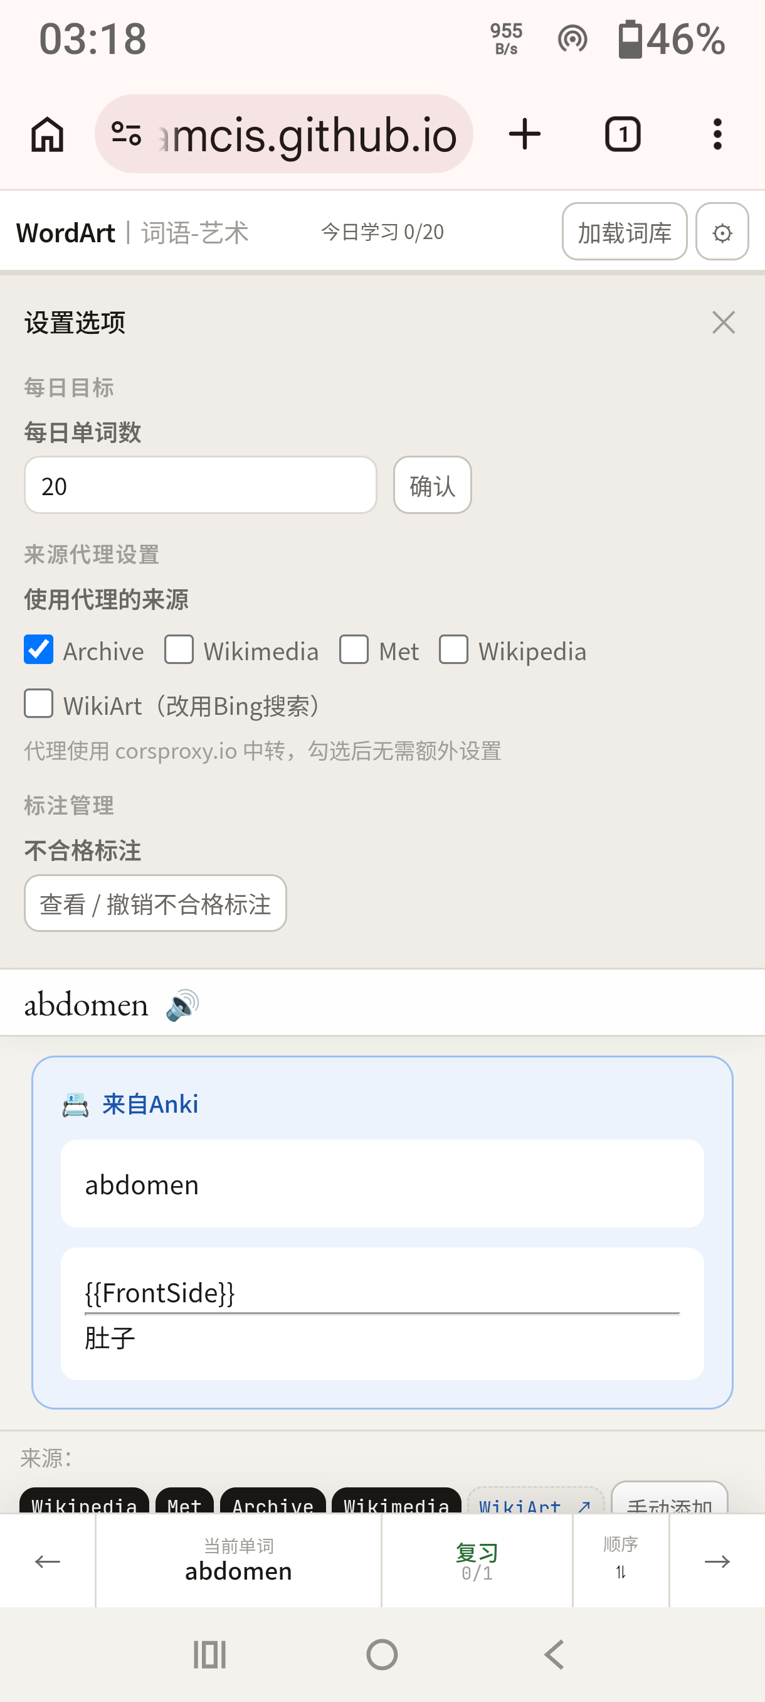Play abdomen pronunciation audio
The height and width of the screenshot is (1702, 765).
click(x=182, y=1005)
